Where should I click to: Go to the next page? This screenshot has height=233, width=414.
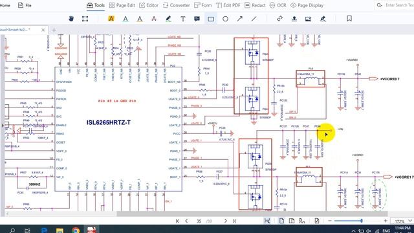coord(226,221)
